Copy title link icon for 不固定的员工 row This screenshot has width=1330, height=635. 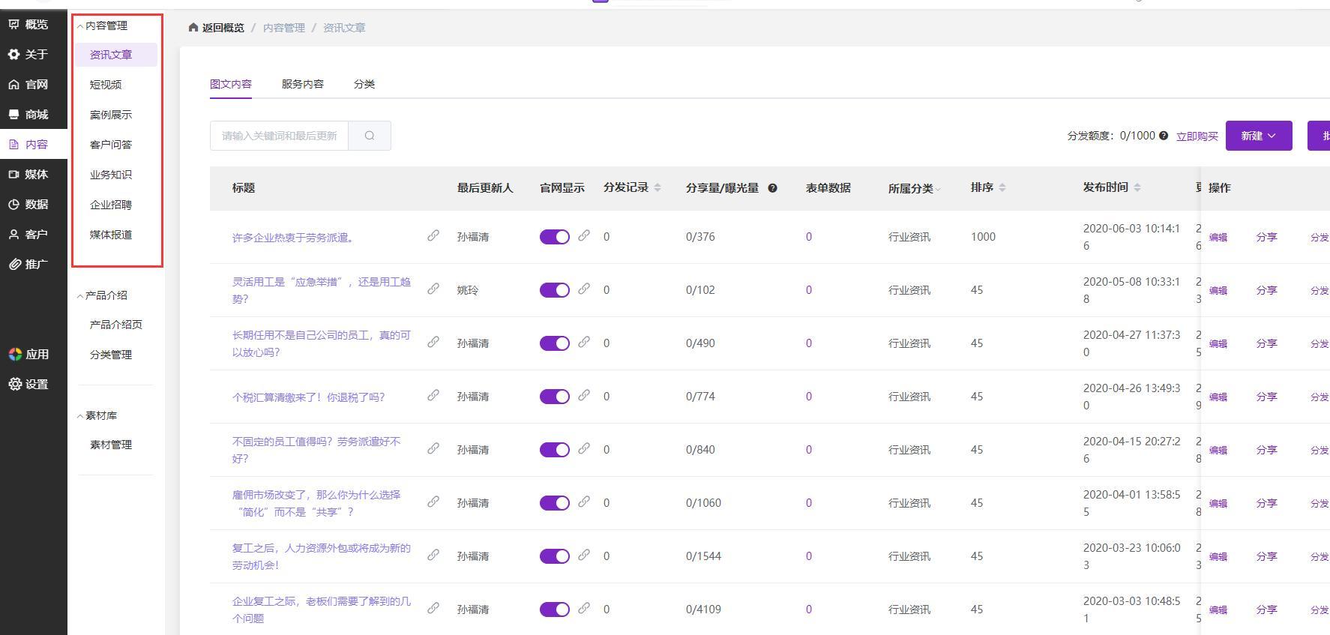click(433, 448)
